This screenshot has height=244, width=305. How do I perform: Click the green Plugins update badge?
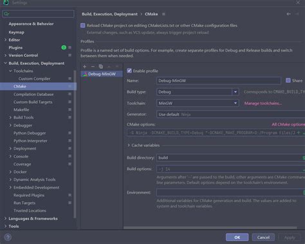tap(64, 48)
